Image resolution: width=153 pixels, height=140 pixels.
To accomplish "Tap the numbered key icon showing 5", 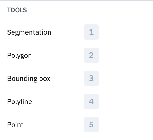I will [91, 125].
